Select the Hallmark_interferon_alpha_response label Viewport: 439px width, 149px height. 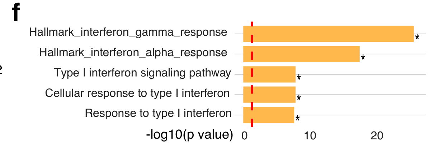point(133,53)
